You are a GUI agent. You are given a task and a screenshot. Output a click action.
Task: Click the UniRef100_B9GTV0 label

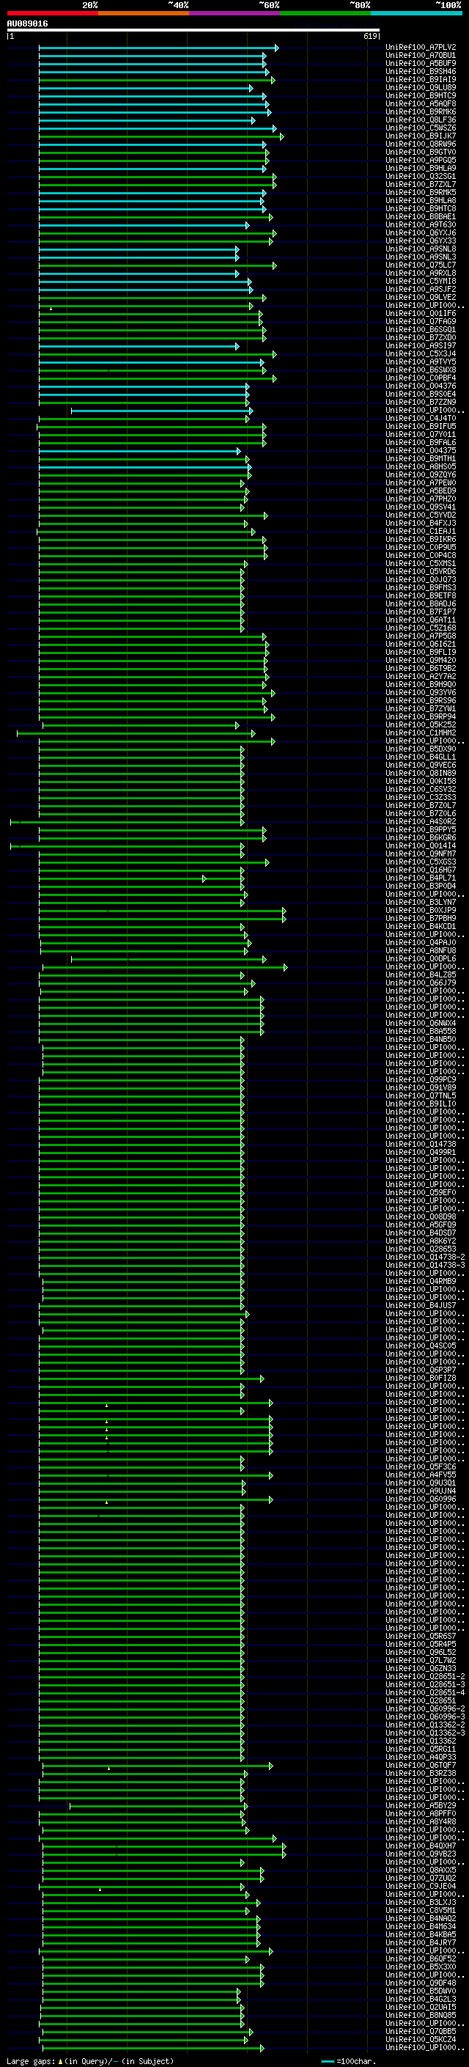point(421,153)
